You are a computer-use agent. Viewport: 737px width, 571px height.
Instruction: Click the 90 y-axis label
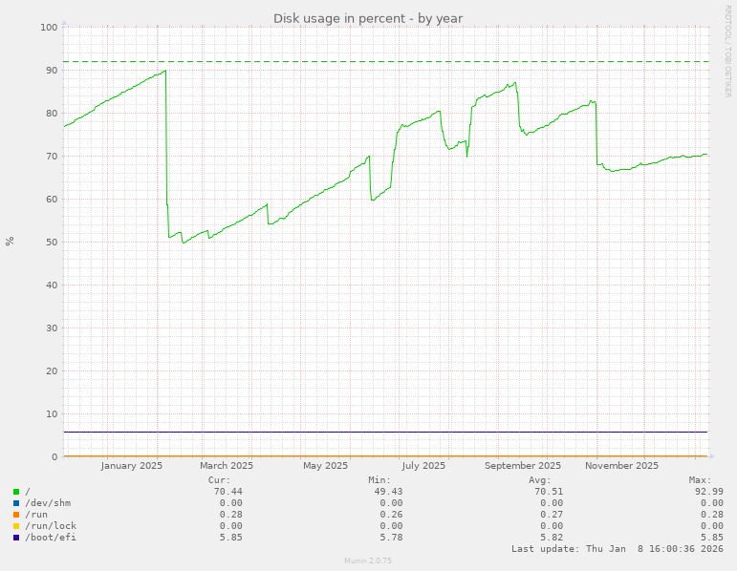coord(52,71)
